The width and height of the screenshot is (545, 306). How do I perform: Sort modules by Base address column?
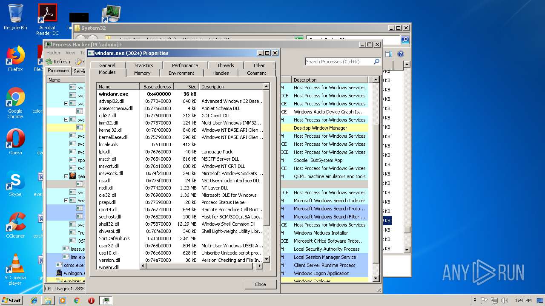pyautogui.click(x=157, y=86)
